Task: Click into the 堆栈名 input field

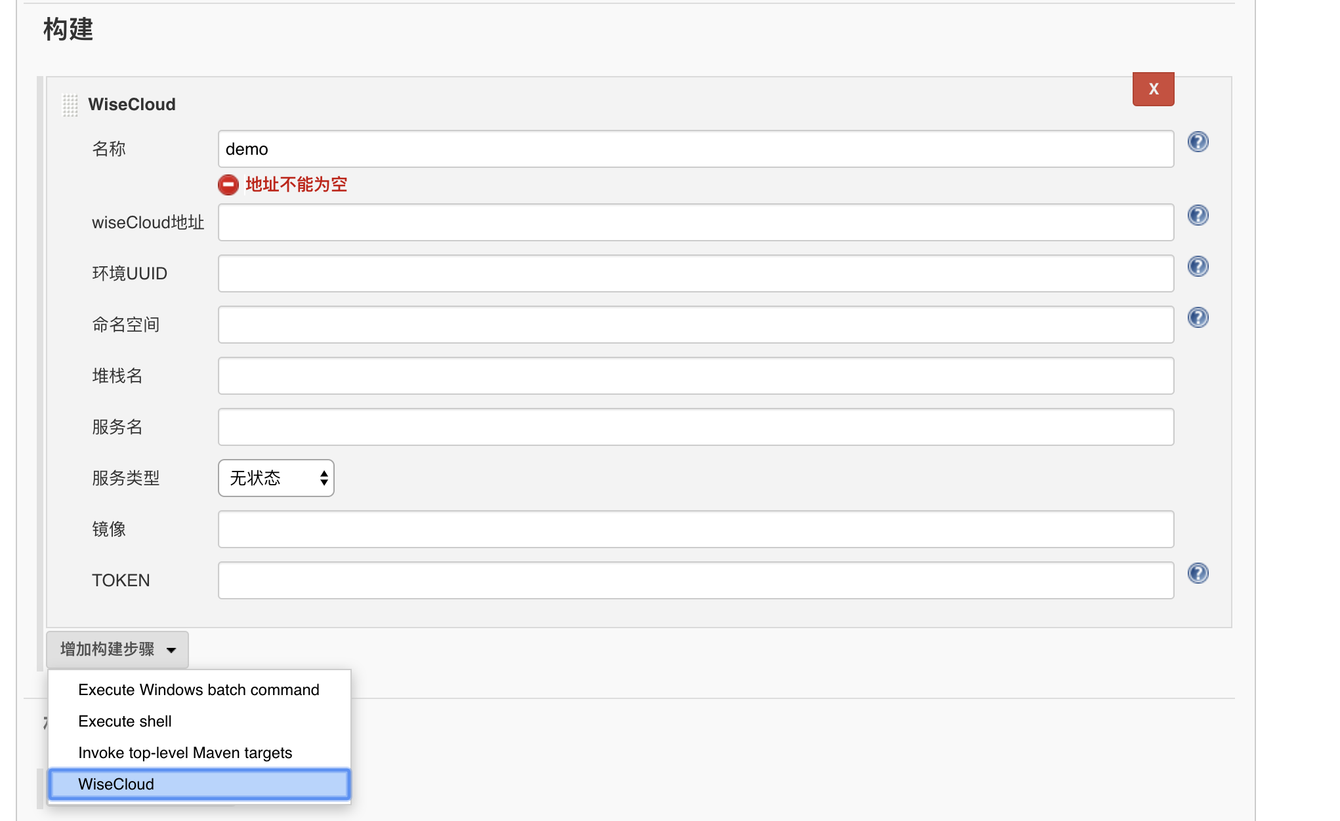Action: pyautogui.click(x=696, y=376)
